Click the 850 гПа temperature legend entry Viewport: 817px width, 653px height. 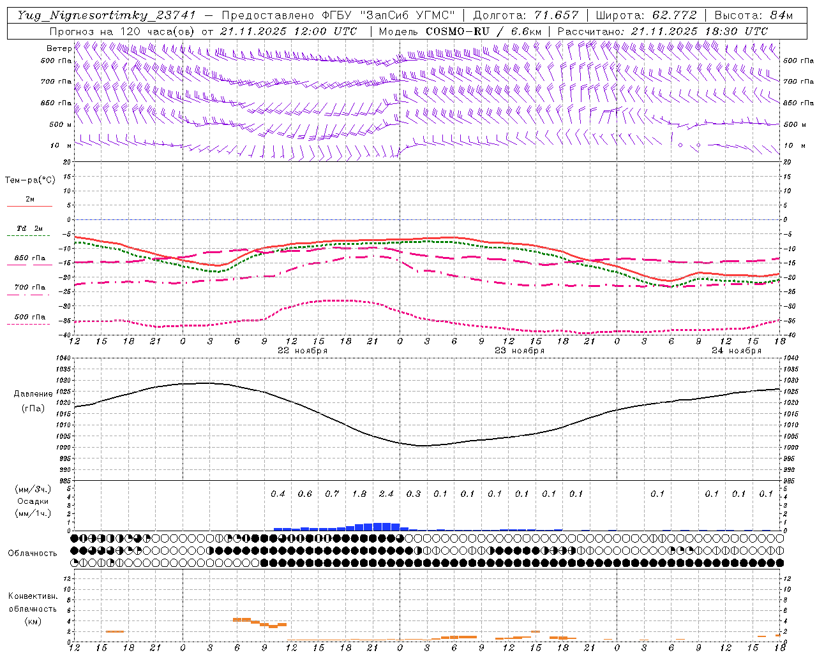30,258
